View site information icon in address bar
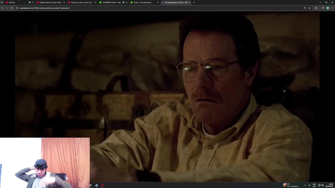335x188 pixels. [x=17, y=8]
